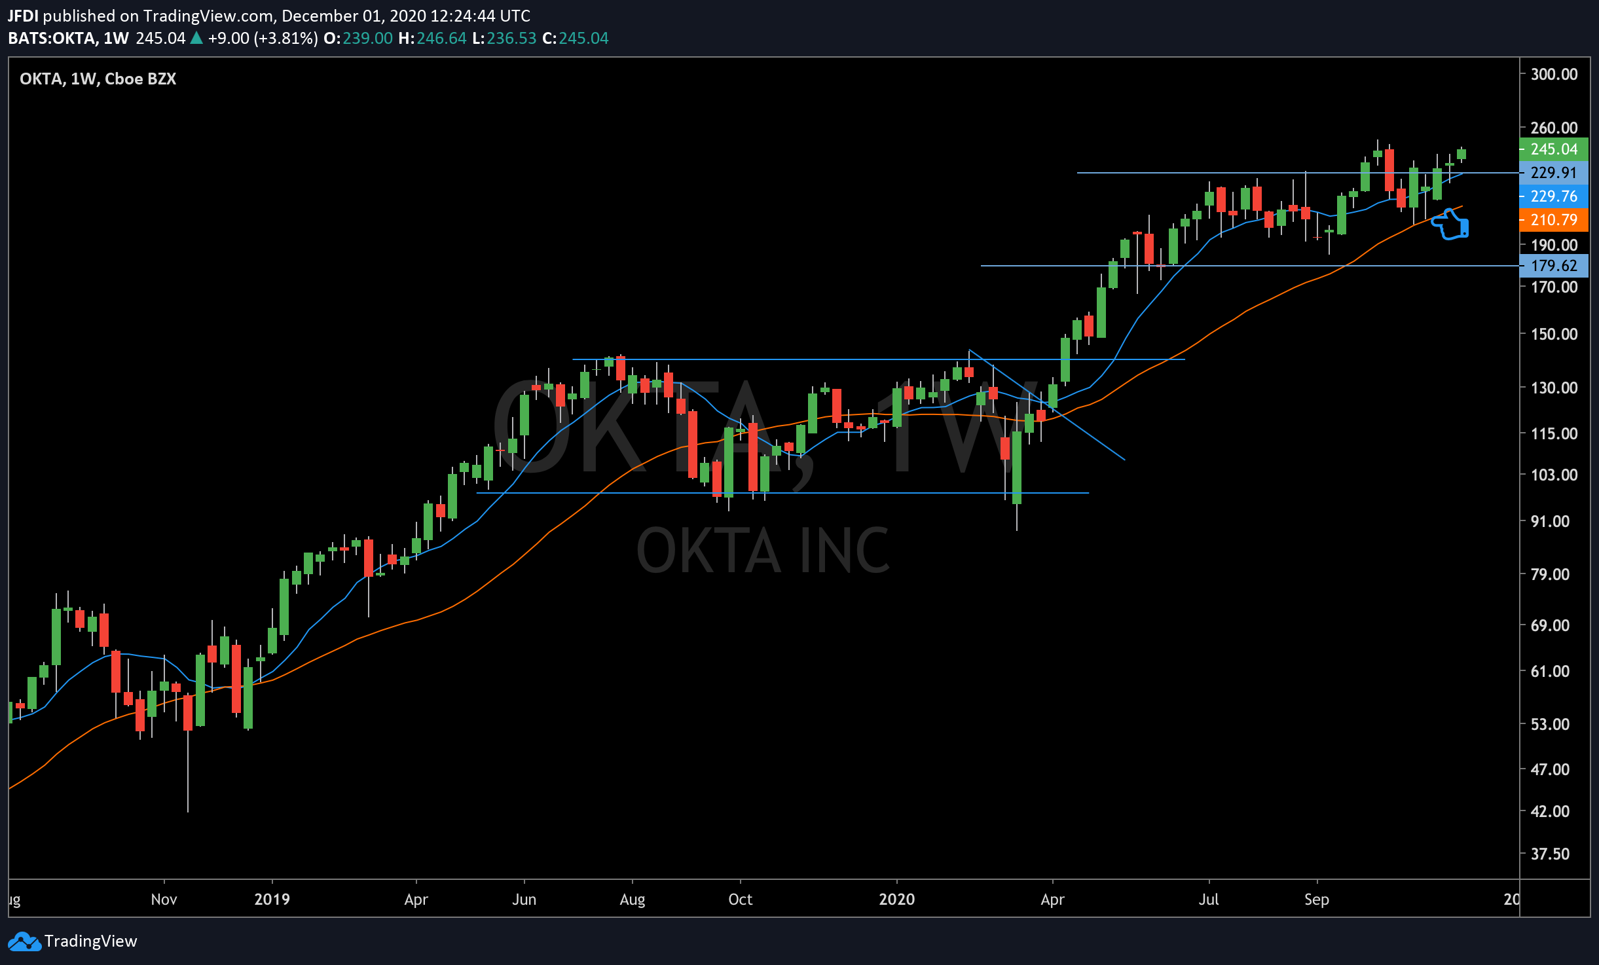
Task: Click the Nov label on time axis
Action: click(x=164, y=899)
